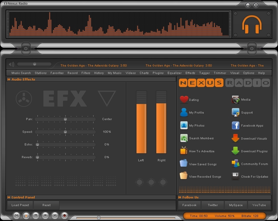Screen dimensions: 278x221
Task: Skip to the next track
Action: (x=55, y=215)
